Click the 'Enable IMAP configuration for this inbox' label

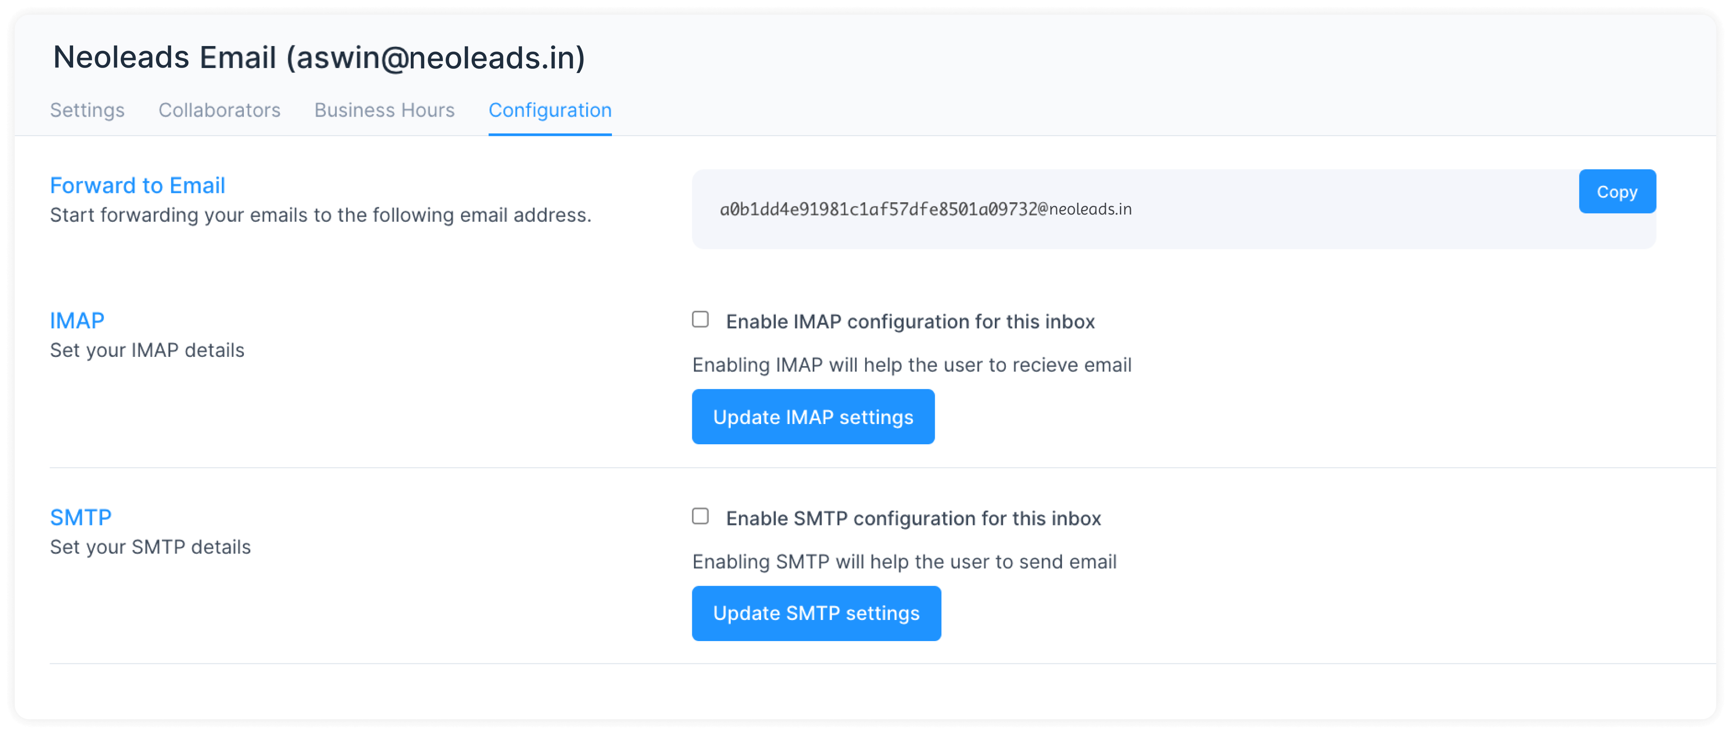coord(910,322)
